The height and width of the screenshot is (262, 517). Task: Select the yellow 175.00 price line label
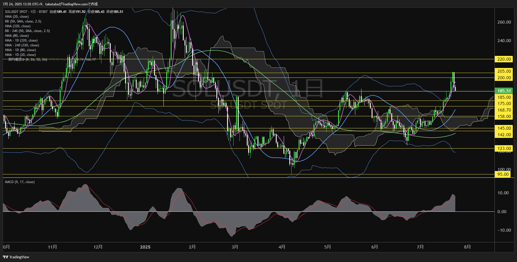(504, 103)
